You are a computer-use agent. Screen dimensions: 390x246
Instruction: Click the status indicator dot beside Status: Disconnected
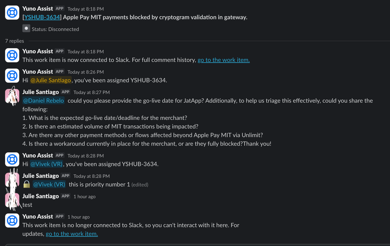26,28
